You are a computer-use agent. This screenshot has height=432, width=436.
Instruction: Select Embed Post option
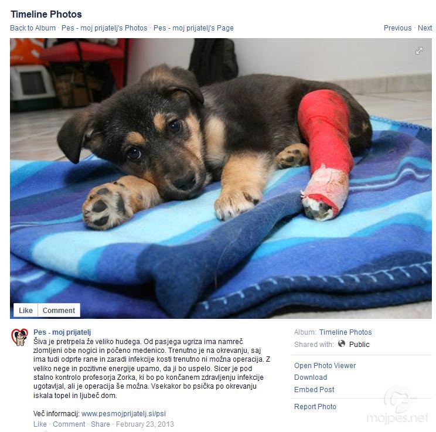pos(314,389)
